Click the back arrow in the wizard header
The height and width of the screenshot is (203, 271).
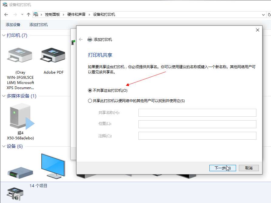pos(81,39)
